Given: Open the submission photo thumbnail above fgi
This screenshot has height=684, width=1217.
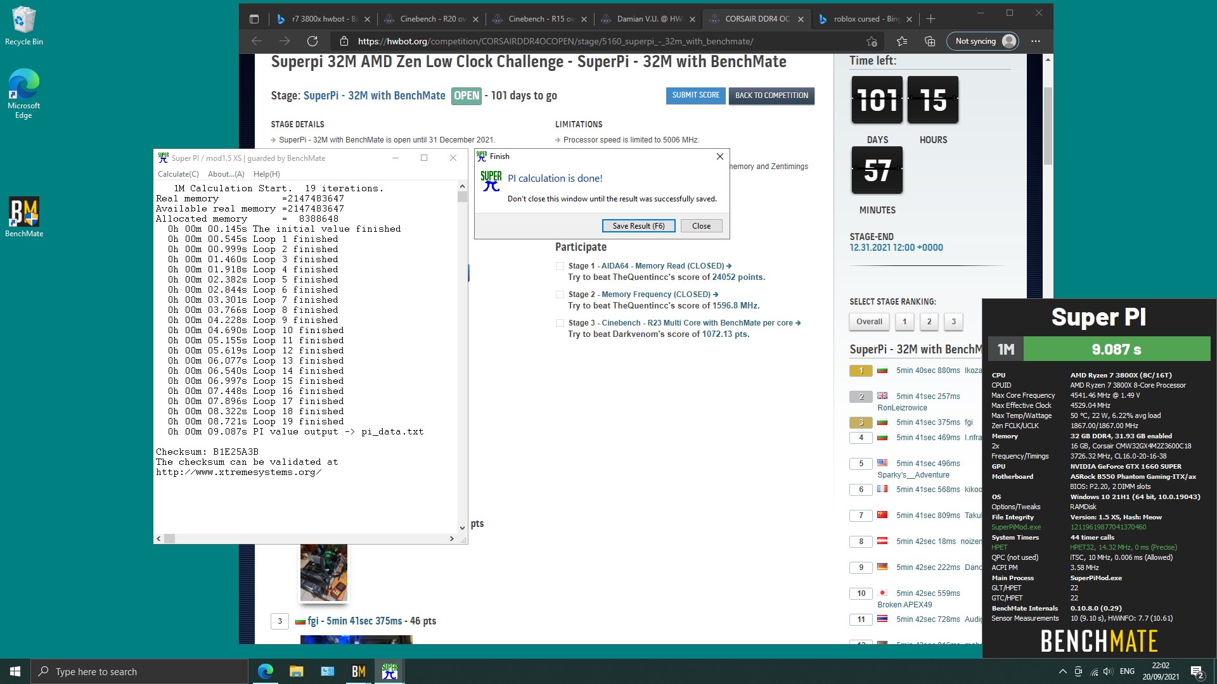Looking at the screenshot, I should pos(323,572).
